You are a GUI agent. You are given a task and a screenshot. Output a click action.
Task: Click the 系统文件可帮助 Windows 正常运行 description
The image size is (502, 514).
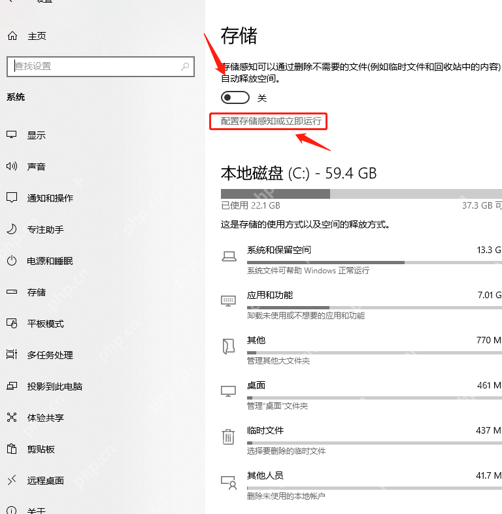(308, 271)
